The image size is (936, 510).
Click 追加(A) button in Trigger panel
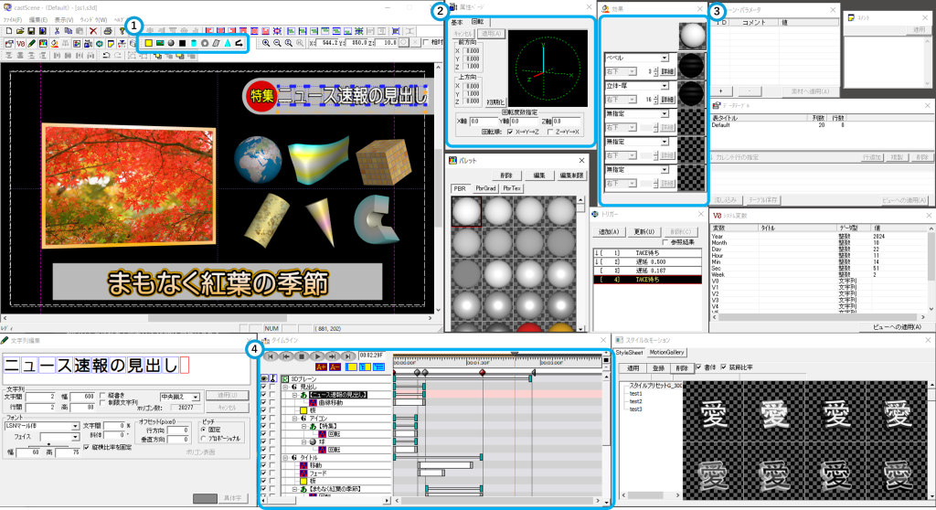(608, 232)
